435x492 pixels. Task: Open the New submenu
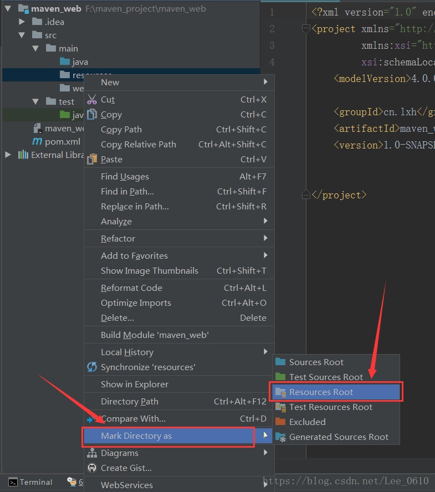pos(110,83)
